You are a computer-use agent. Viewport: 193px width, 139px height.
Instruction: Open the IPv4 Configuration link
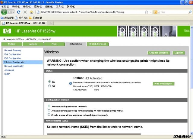(13, 54)
